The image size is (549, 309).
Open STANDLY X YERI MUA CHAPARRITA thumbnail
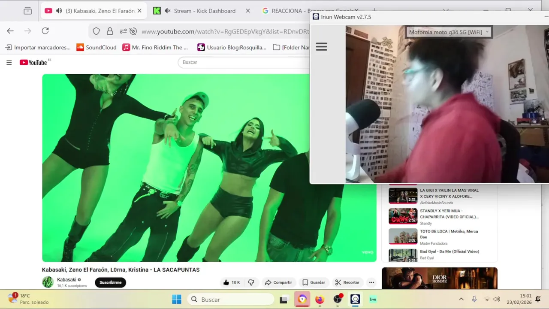point(403,216)
